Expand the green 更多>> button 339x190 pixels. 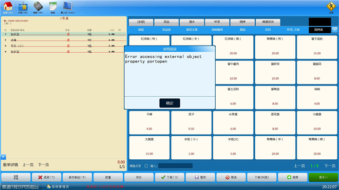click(323, 177)
